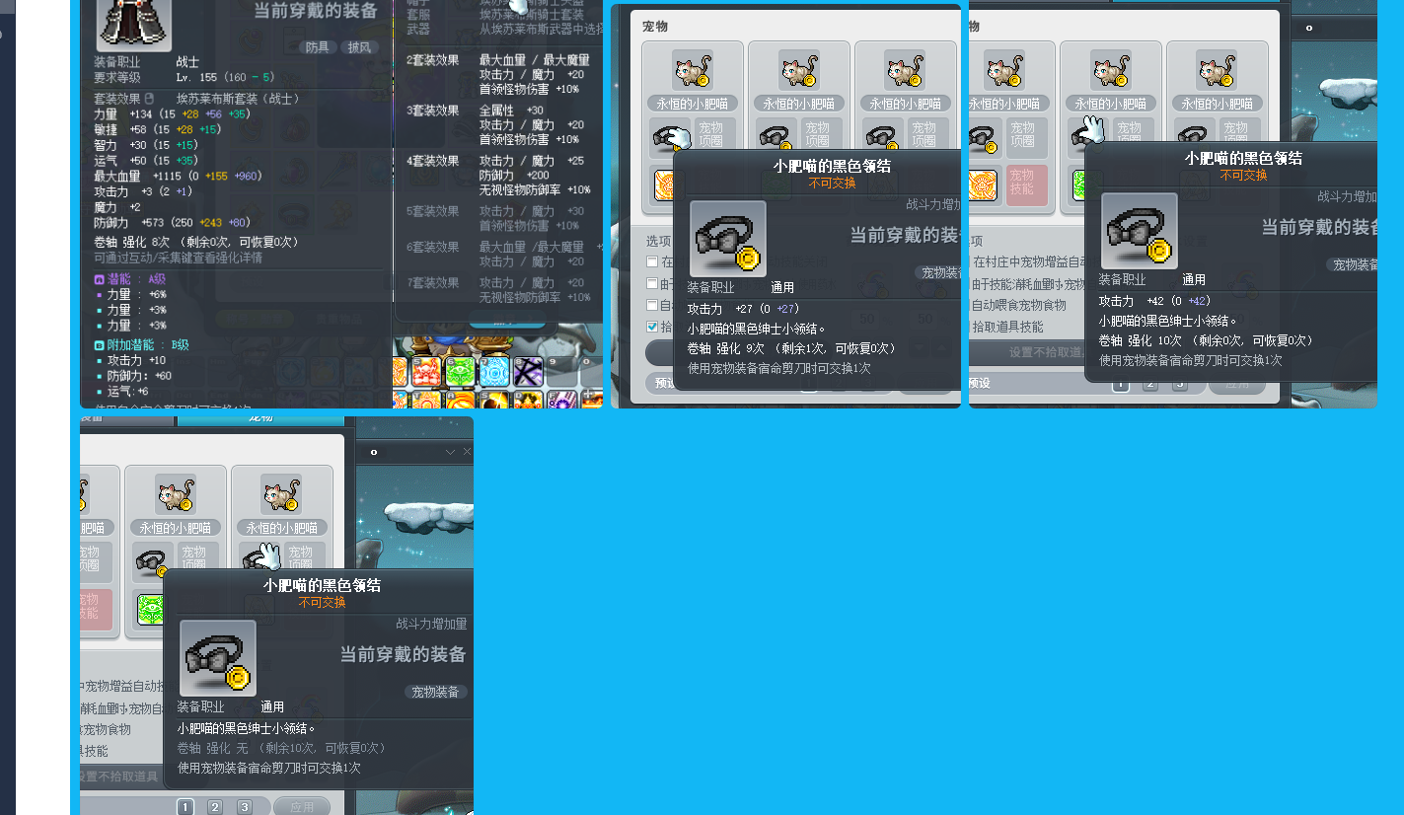Select second pet's bow tie in +27 attack panel
1404x815 pixels.
coord(776,138)
